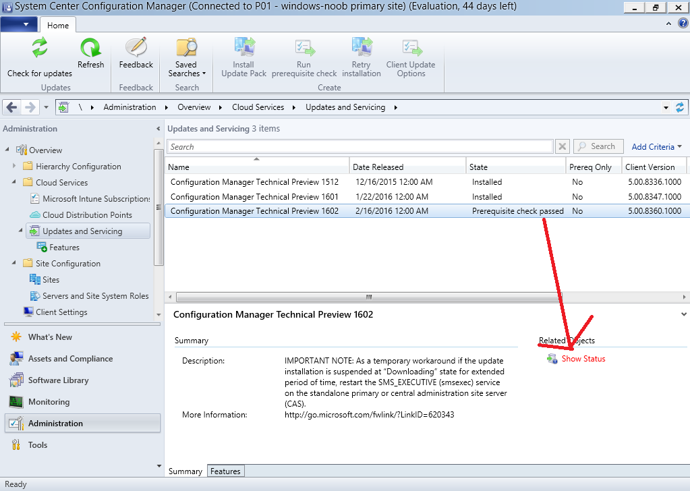
Task: Switch to the Features bottom tab
Action: click(x=225, y=471)
